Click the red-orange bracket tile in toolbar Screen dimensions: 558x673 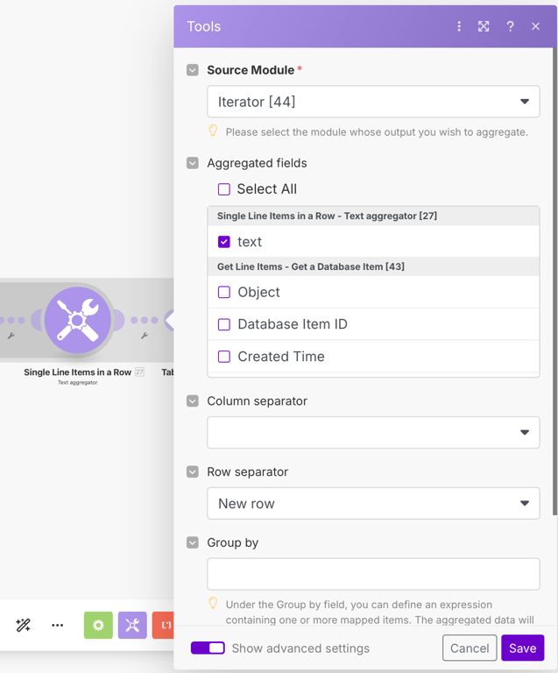click(164, 625)
